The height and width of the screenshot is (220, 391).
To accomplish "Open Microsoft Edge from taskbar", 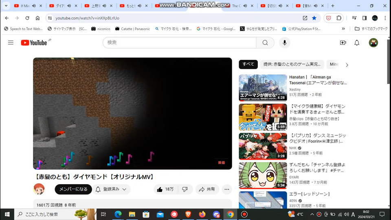I will (x=118, y=214).
